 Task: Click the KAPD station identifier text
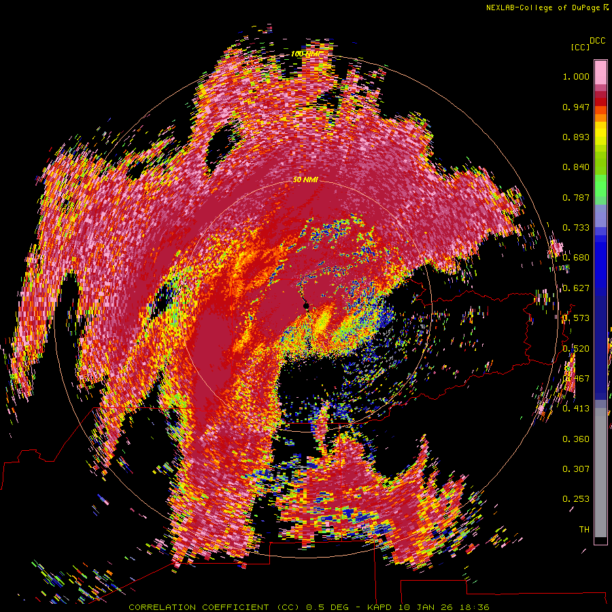[x=380, y=607]
